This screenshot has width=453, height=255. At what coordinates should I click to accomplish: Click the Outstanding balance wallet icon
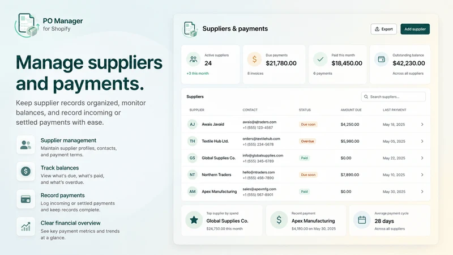[381, 59]
